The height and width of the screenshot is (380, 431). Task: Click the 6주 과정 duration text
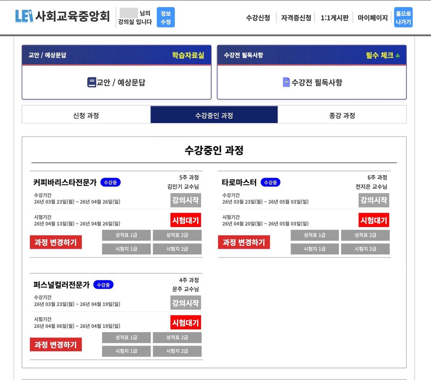[377, 177]
